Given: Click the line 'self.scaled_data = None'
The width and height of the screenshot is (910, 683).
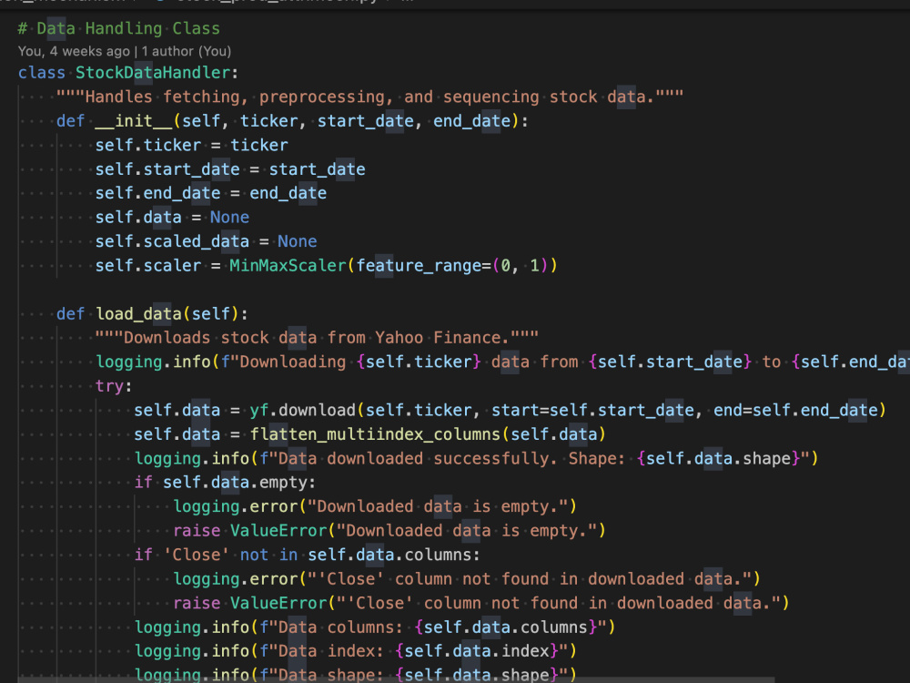Looking at the screenshot, I should click(206, 241).
